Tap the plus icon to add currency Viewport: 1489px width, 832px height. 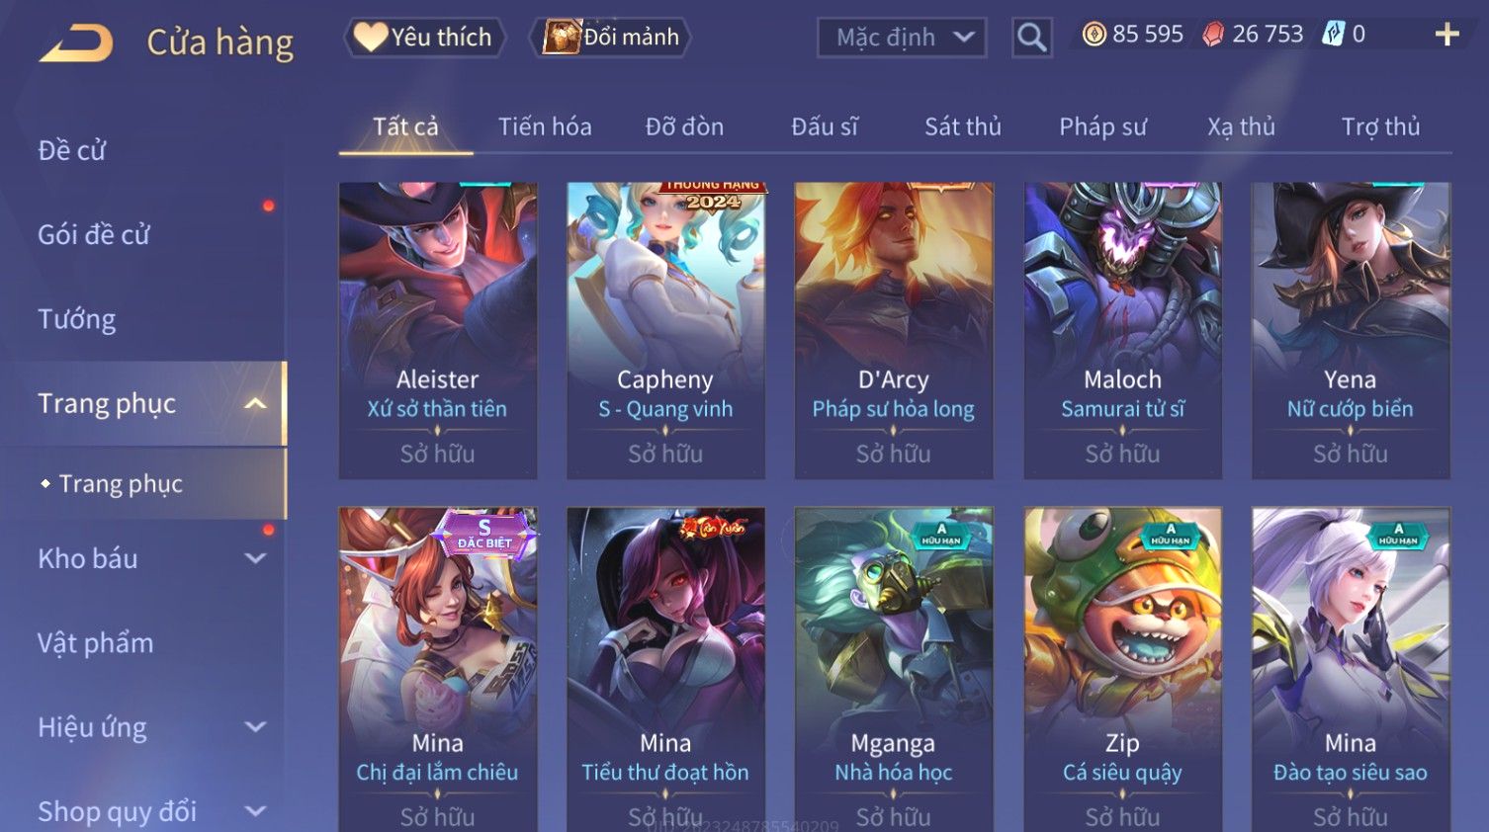(x=1446, y=35)
